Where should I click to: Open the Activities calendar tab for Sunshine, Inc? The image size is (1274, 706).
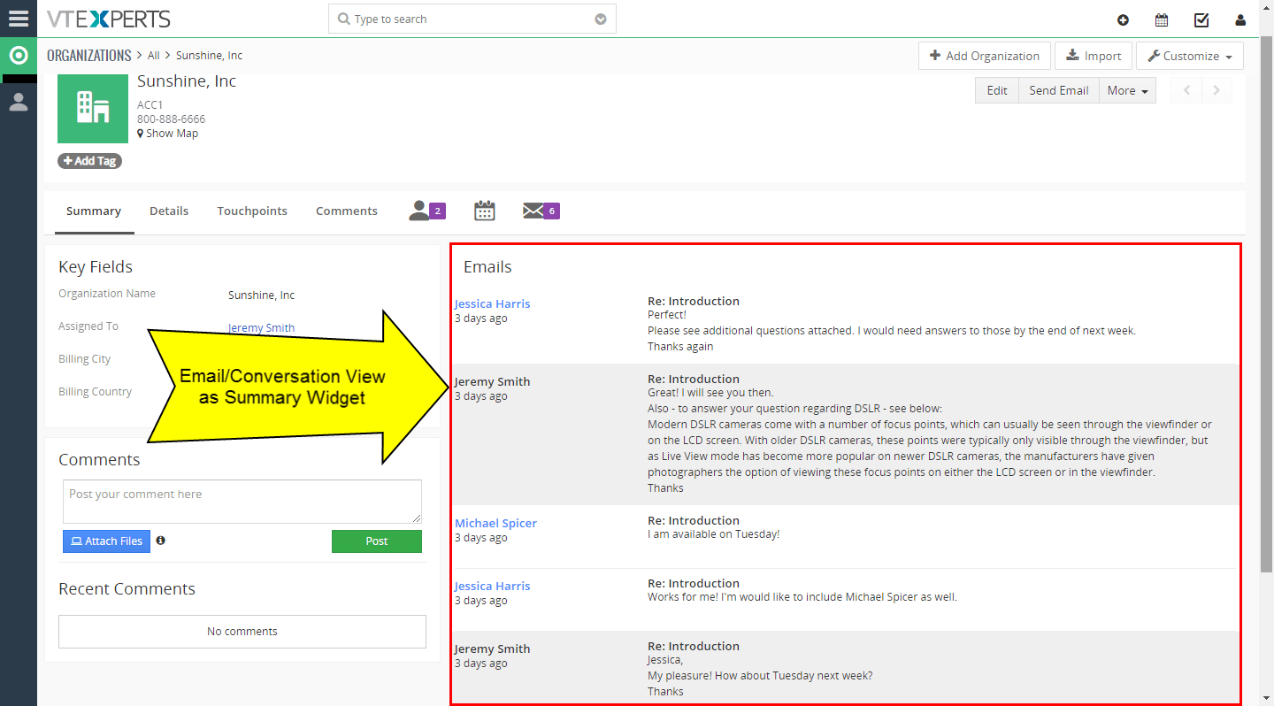point(484,211)
